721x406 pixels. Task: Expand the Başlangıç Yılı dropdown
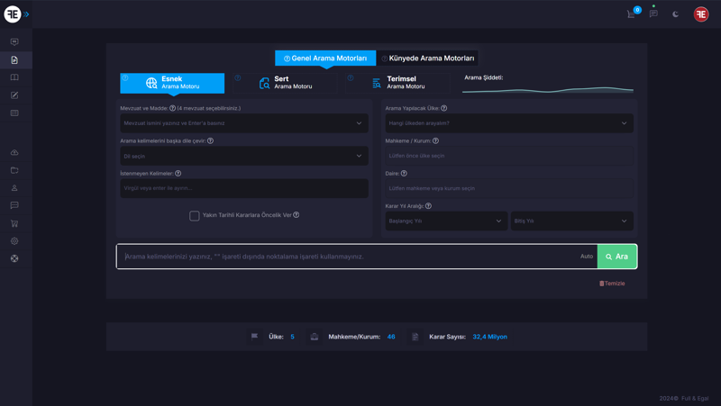pyautogui.click(x=445, y=221)
